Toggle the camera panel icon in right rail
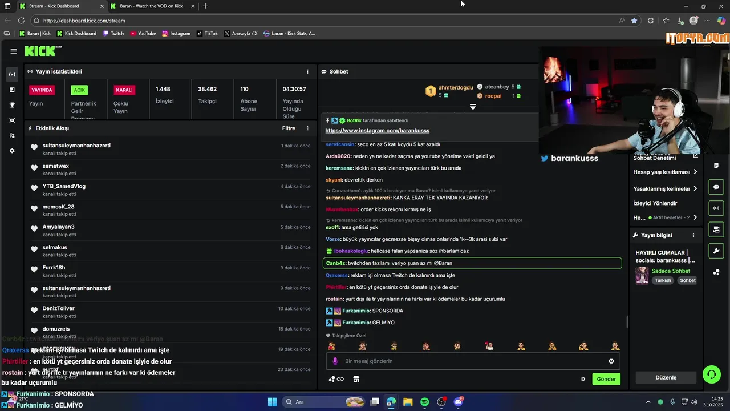730x411 pixels. click(x=716, y=229)
